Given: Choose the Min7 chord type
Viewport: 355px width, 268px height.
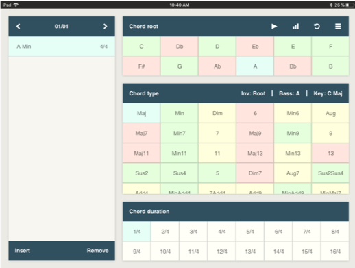Looking at the screenshot, I should click(x=180, y=133).
